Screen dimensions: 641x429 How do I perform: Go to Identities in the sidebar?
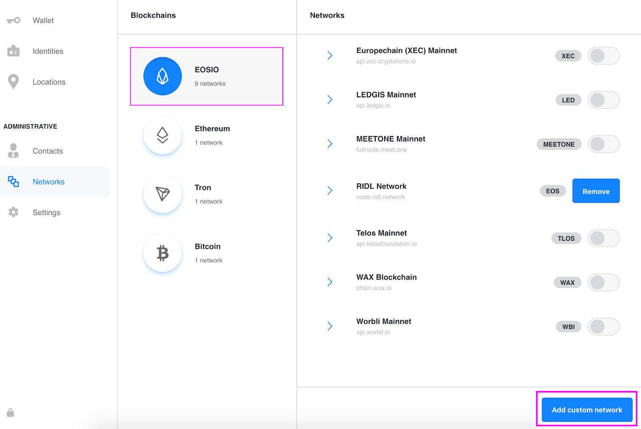(55, 51)
